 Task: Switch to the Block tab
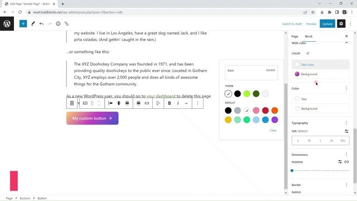308,36
